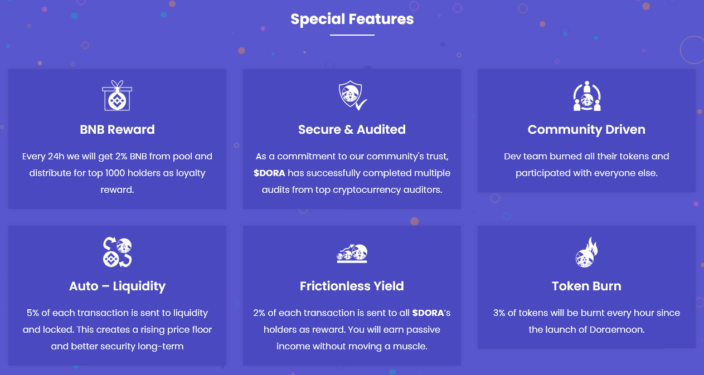The width and height of the screenshot is (704, 375).
Task: Click the Frictionless Yield heading
Action: [352, 286]
